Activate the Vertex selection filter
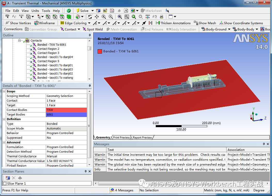Image resolution: width=272 pixels, height=196 pixels. click(x=48, y=17)
